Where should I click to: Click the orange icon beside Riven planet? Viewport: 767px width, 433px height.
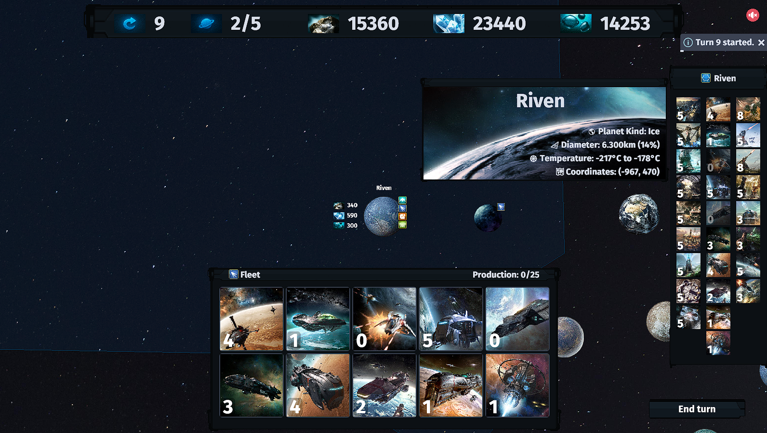402,216
